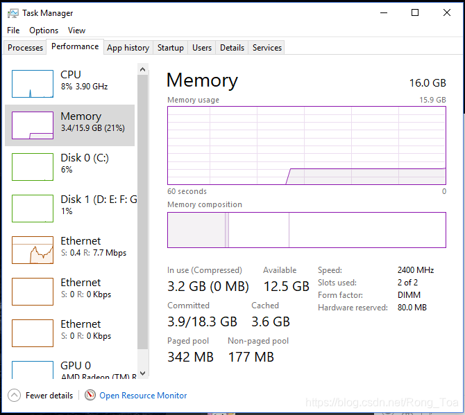Select the Performance tab
This screenshot has height=415, width=465.
click(75, 46)
